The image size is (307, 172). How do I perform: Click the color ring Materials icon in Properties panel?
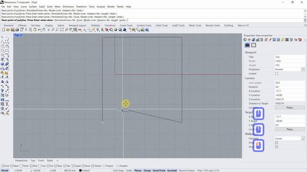coord(245,40)
